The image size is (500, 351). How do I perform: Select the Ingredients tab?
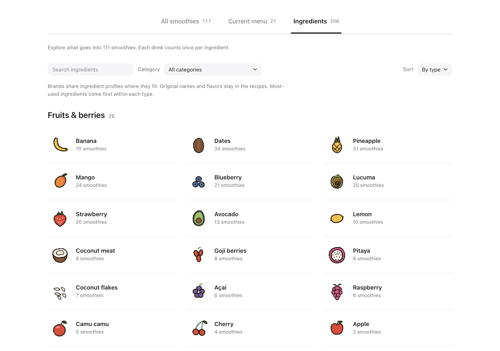[x=316, y=21]
